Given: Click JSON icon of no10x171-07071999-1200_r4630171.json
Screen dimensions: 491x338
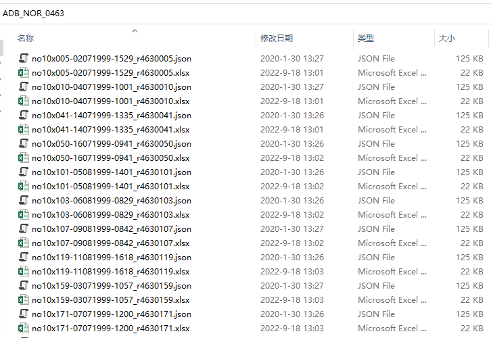Looking at the screenshot, I should point(24,314).
